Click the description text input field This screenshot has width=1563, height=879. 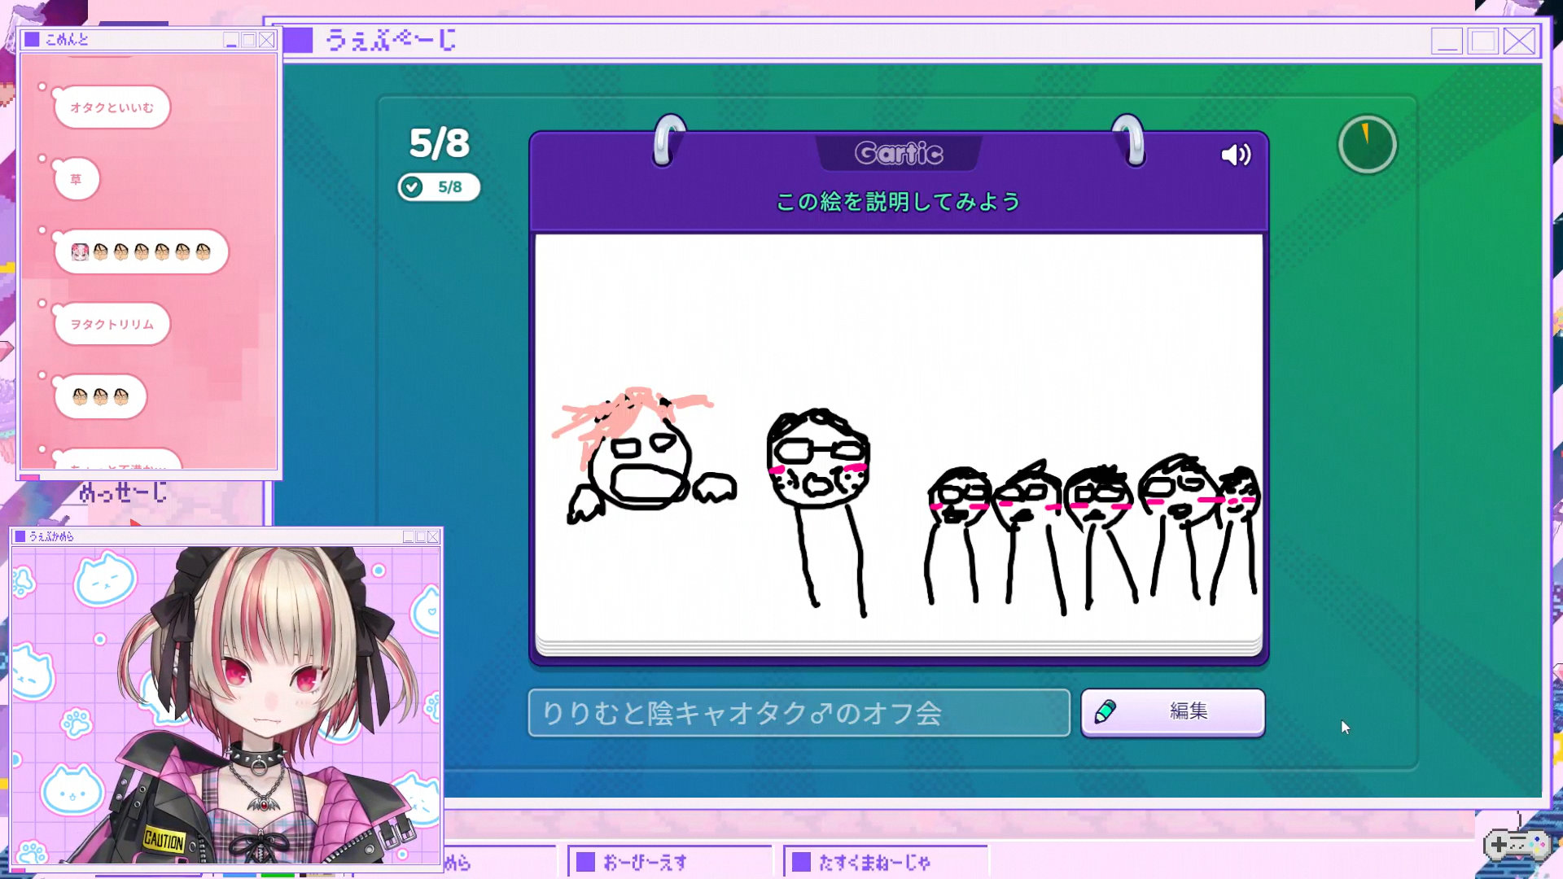tap(799, 713)
